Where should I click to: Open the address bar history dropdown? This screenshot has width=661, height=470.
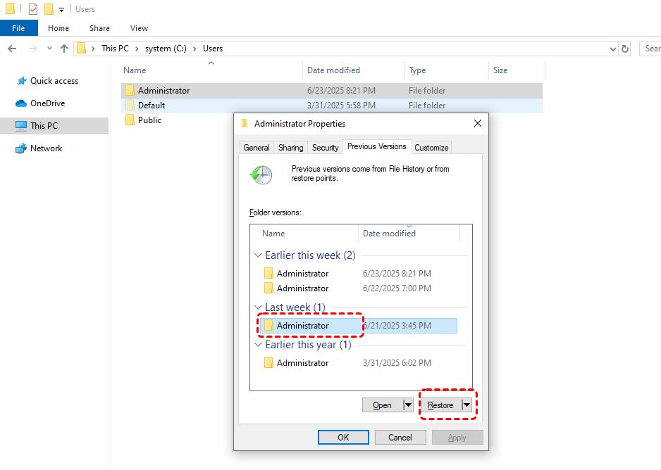coord(613,49)
